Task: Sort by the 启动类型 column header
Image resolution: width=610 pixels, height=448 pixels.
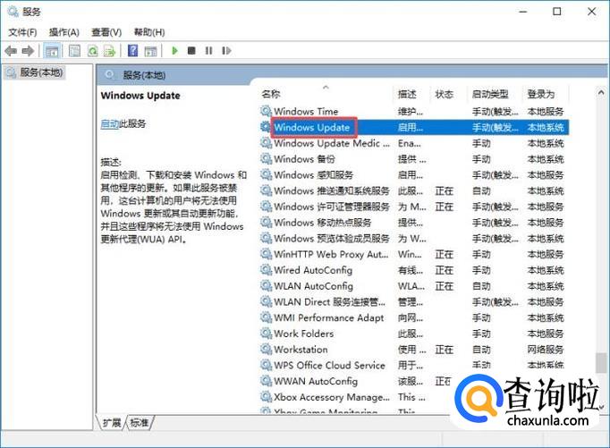Action: pos(490,94)
